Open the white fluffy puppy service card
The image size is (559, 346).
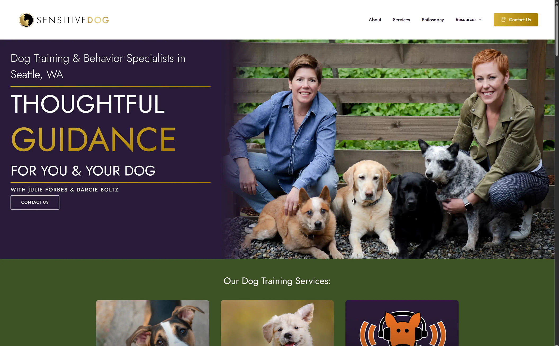click(277, 323)
